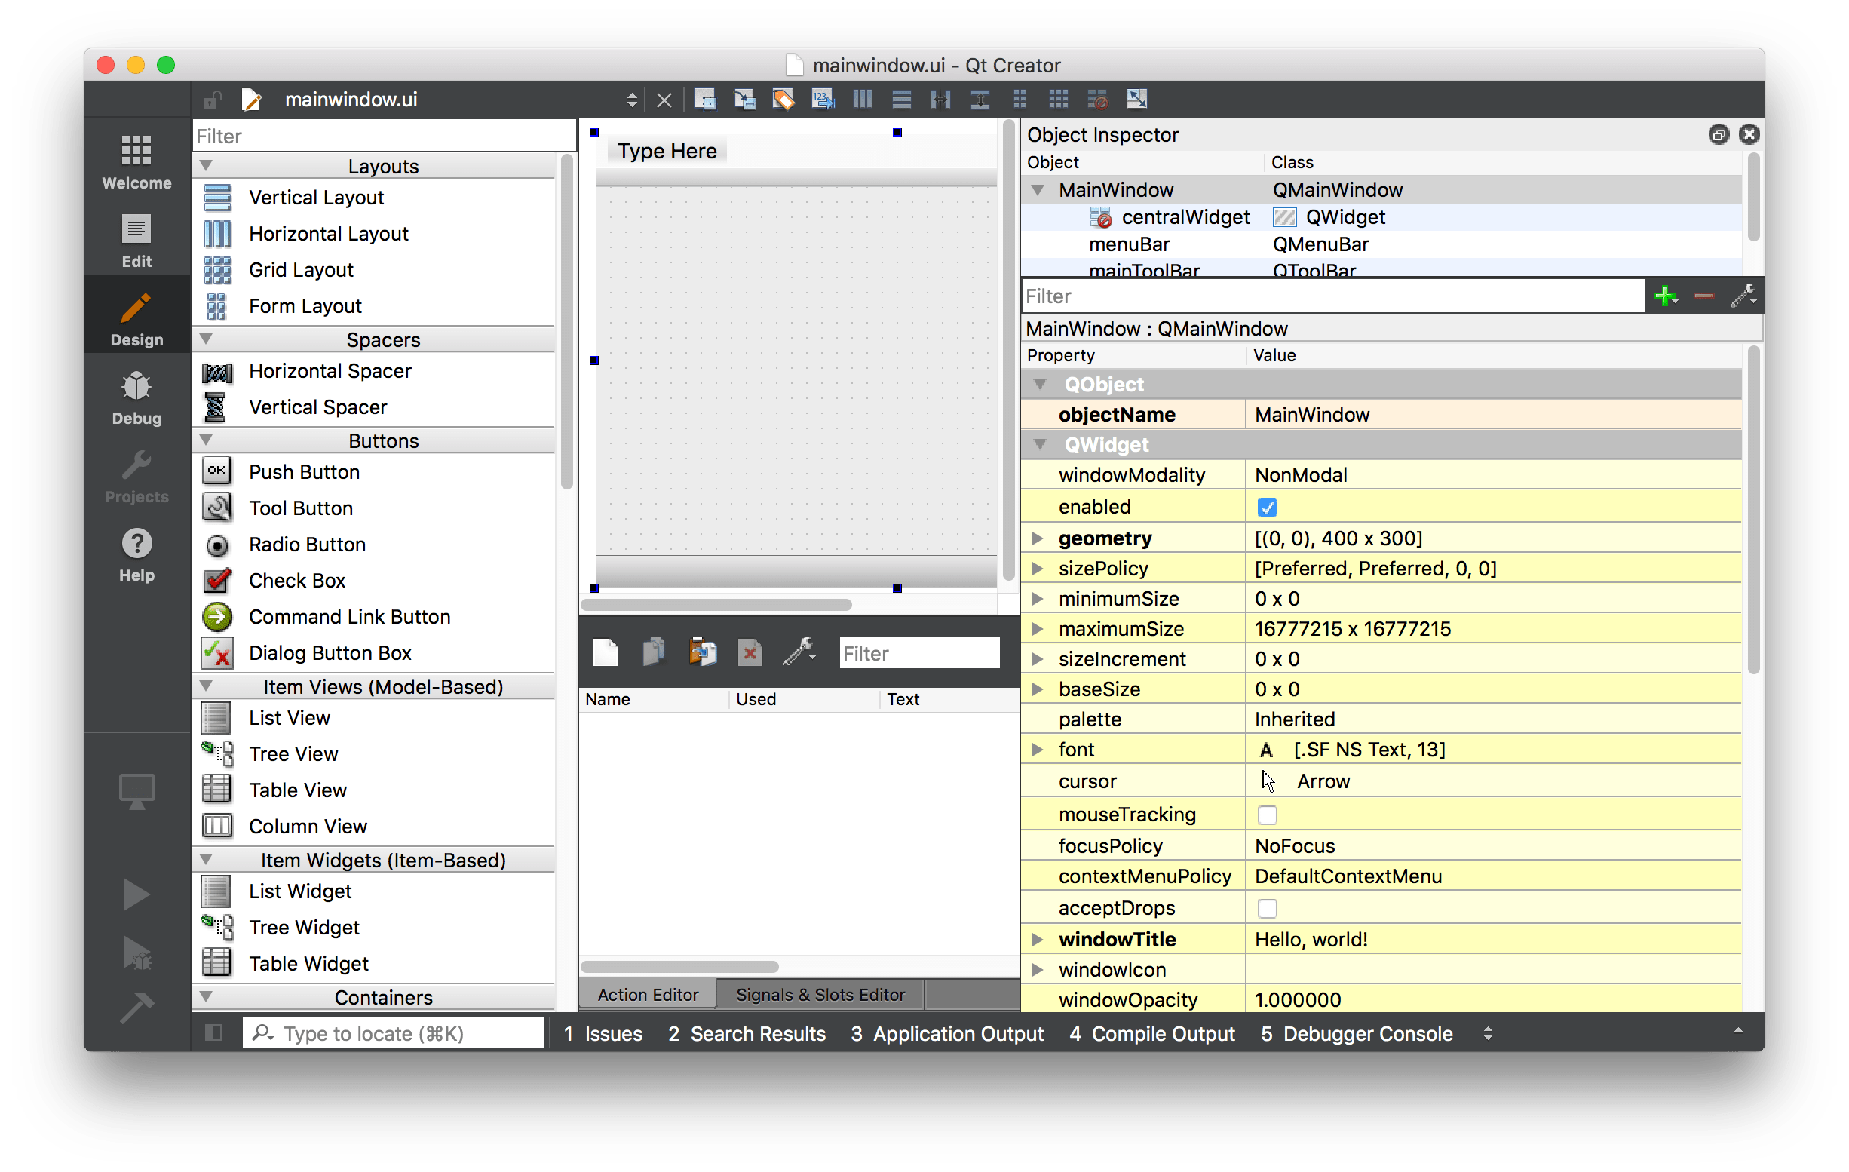Open the Application Output pane
This screenshot has width=1849, height=1172.
(949, 1033)
